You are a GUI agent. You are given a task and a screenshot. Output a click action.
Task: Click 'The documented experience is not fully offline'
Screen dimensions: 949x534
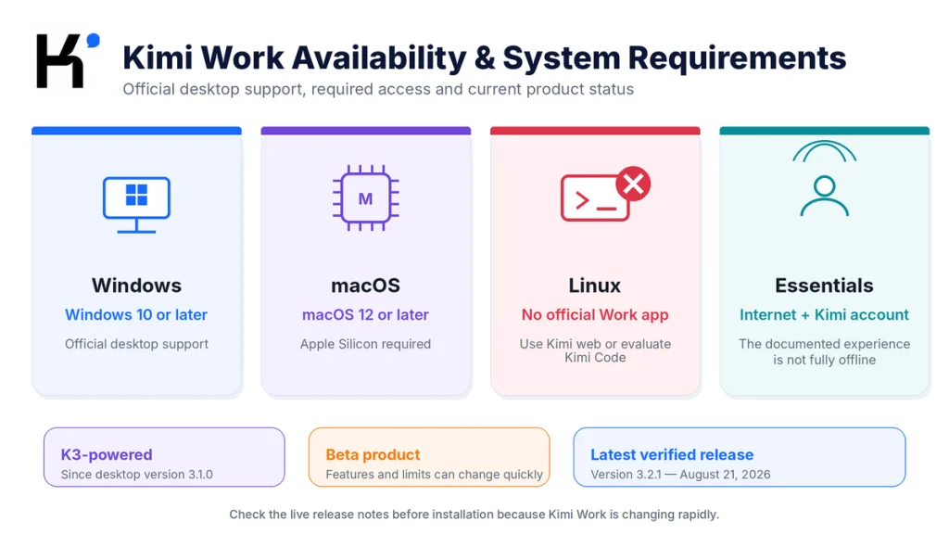[x=824, y=351]
